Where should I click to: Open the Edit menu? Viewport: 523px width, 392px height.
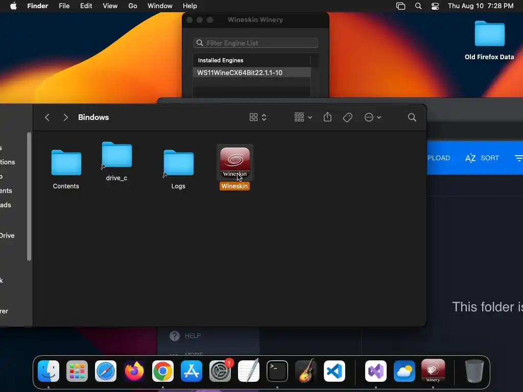pos(86,6)
